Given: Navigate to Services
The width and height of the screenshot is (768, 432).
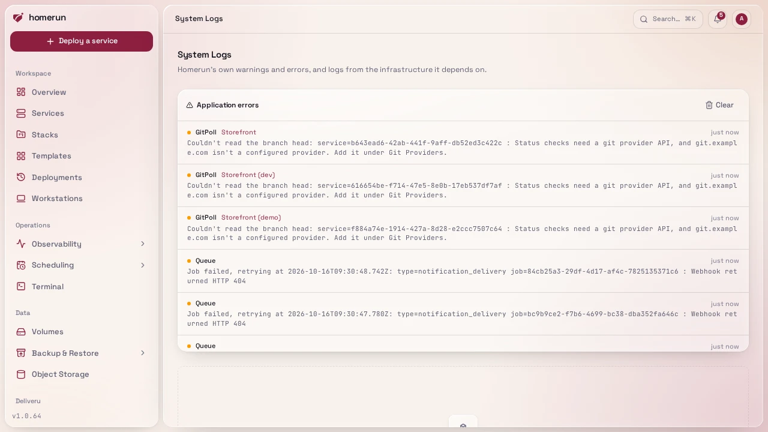Looking at the screenshot, I should coord(82,113).
